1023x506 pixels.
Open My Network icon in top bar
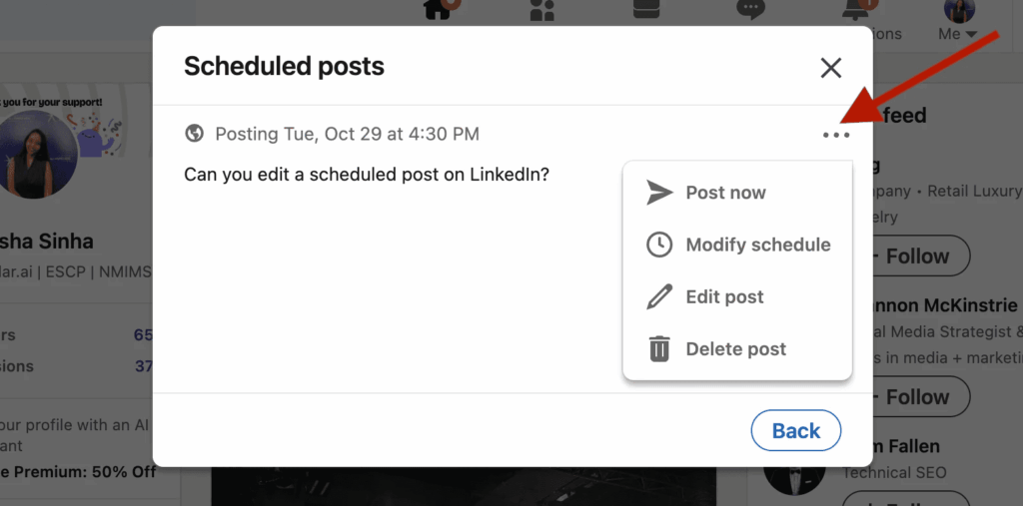pos(541,10)
